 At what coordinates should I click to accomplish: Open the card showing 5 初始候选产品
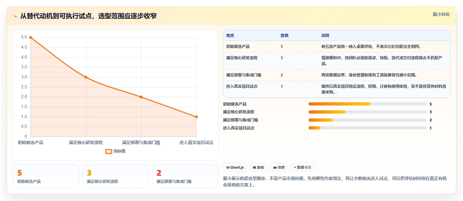coord(46,176)
